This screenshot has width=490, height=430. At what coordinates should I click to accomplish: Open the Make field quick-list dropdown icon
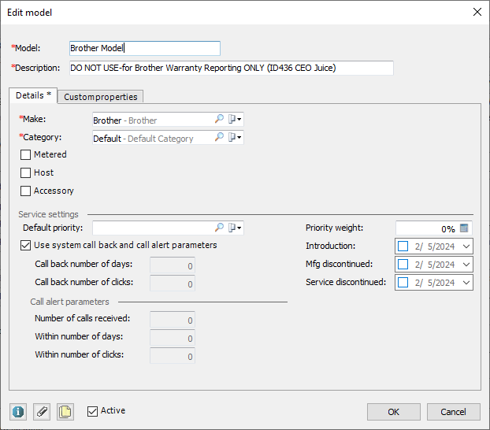[235, 119]
